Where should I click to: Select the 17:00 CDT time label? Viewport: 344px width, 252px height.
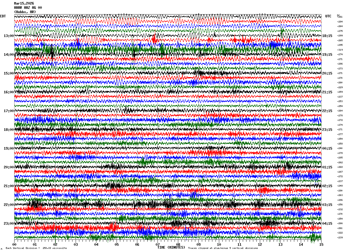click(9, 111)
